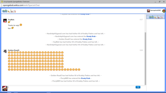
Task: Open the Spongebob2567 user avatar
Action: tap(148, 11)
